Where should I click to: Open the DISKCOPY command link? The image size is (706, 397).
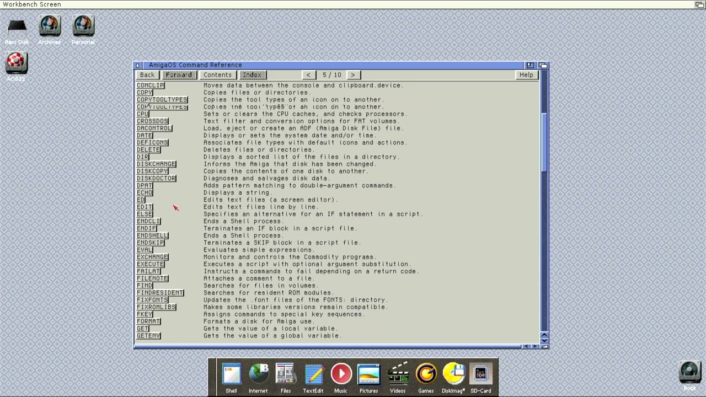[x=152, y=171]
